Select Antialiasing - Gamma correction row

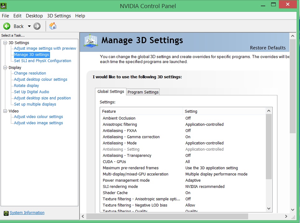183,137
